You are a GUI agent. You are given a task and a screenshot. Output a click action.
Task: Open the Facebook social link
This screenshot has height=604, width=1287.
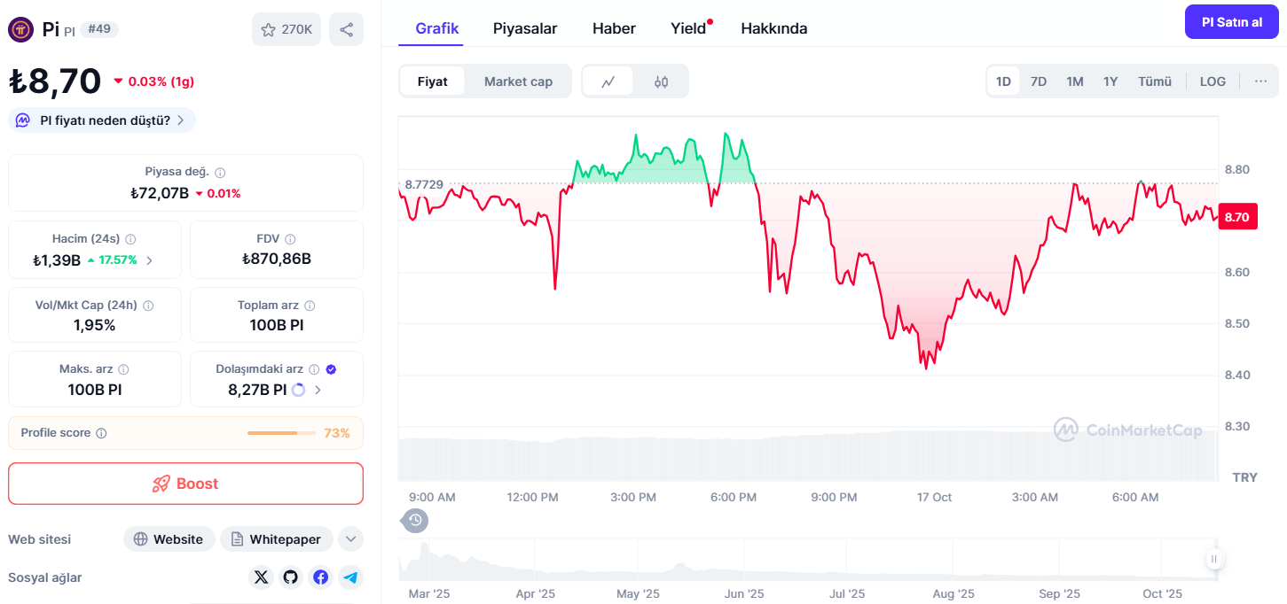point(321,577)
